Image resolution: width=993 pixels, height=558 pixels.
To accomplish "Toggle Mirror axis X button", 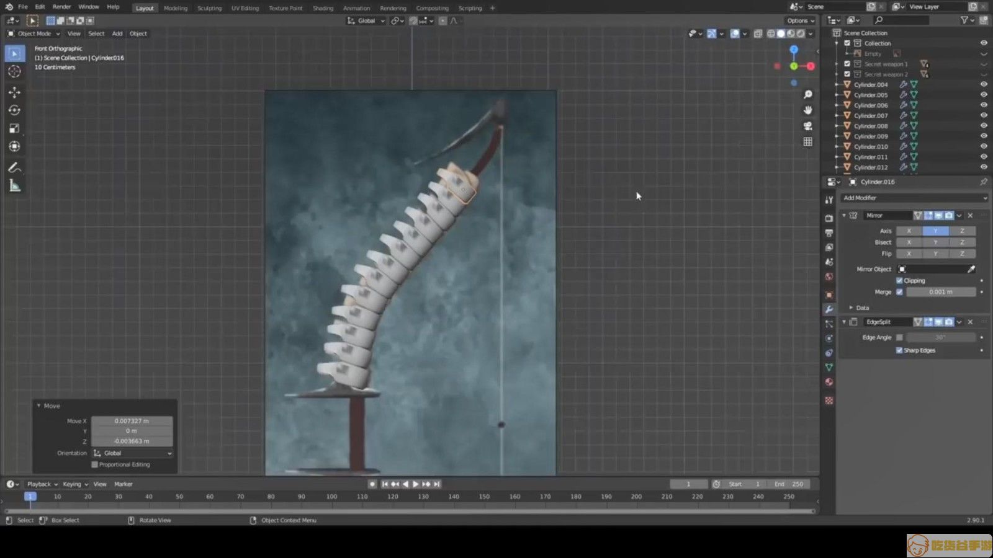I will 909,231.
